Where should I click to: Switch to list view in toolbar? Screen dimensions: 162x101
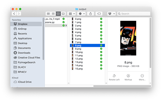point(53,14)
